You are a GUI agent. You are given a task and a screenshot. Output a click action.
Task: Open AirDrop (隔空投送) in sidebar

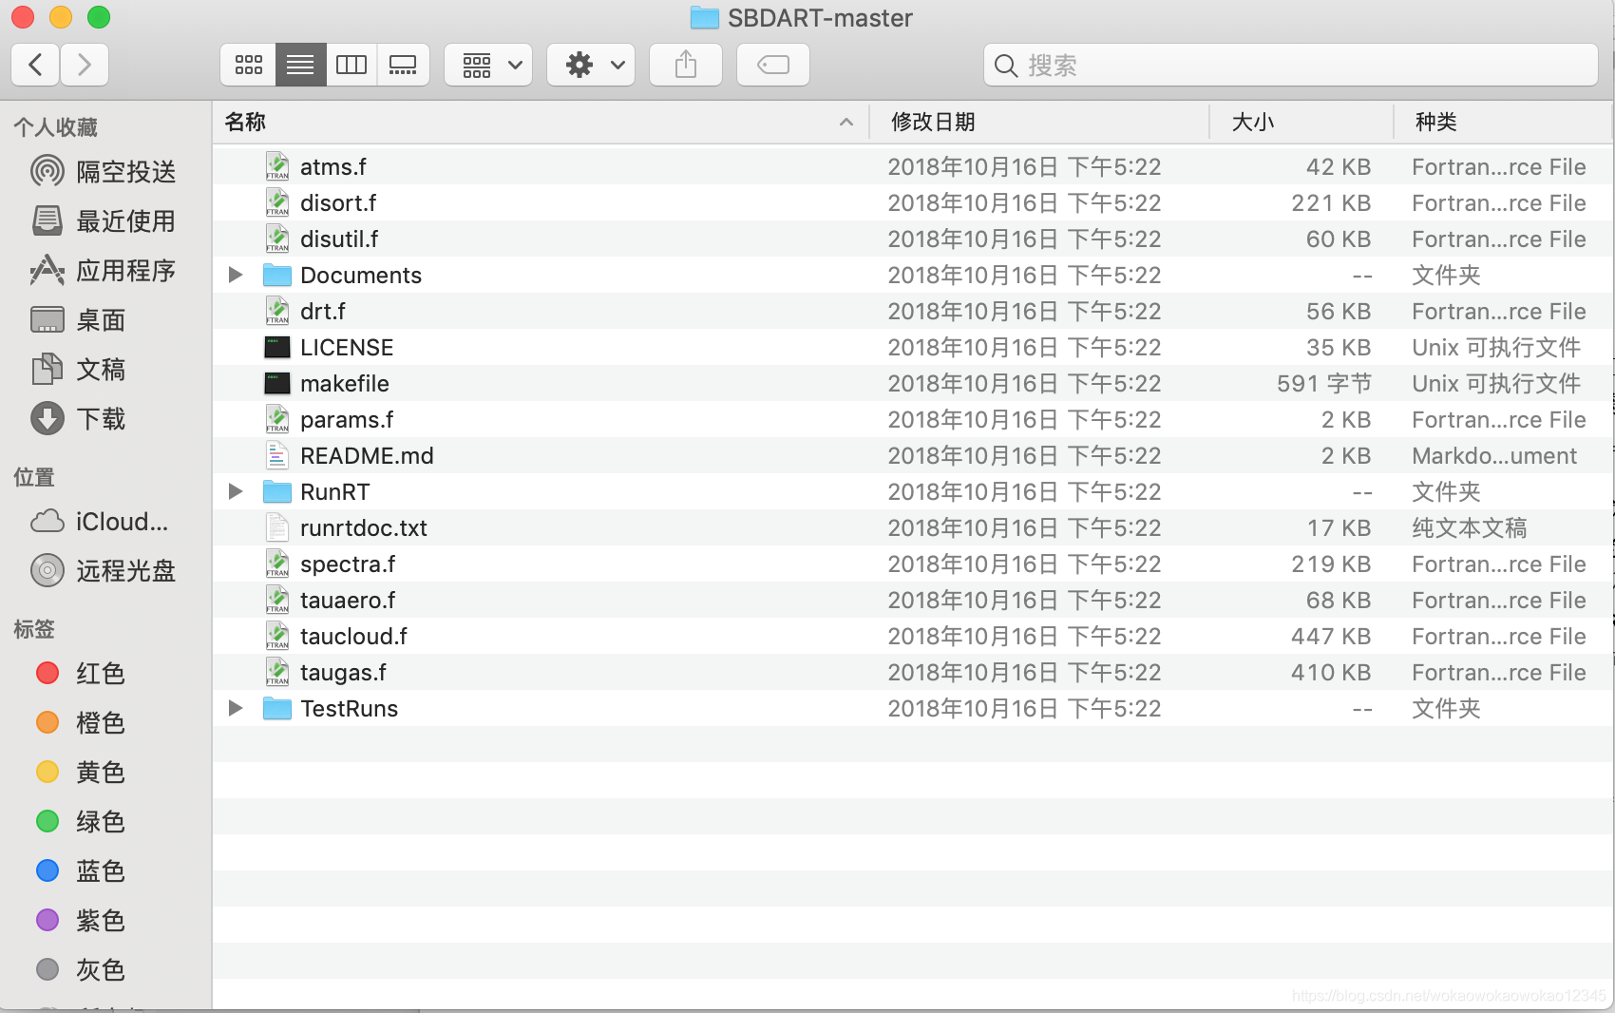(x=104, y=172)
